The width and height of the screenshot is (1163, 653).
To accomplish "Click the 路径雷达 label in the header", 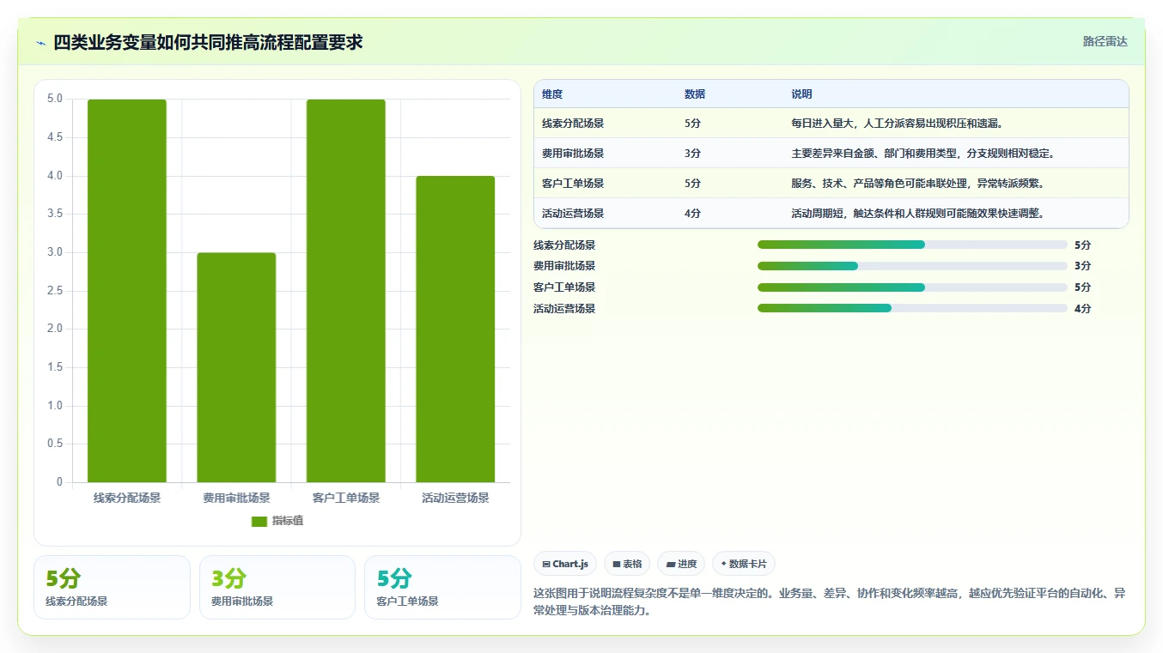I will click(x=1105, y=41).
